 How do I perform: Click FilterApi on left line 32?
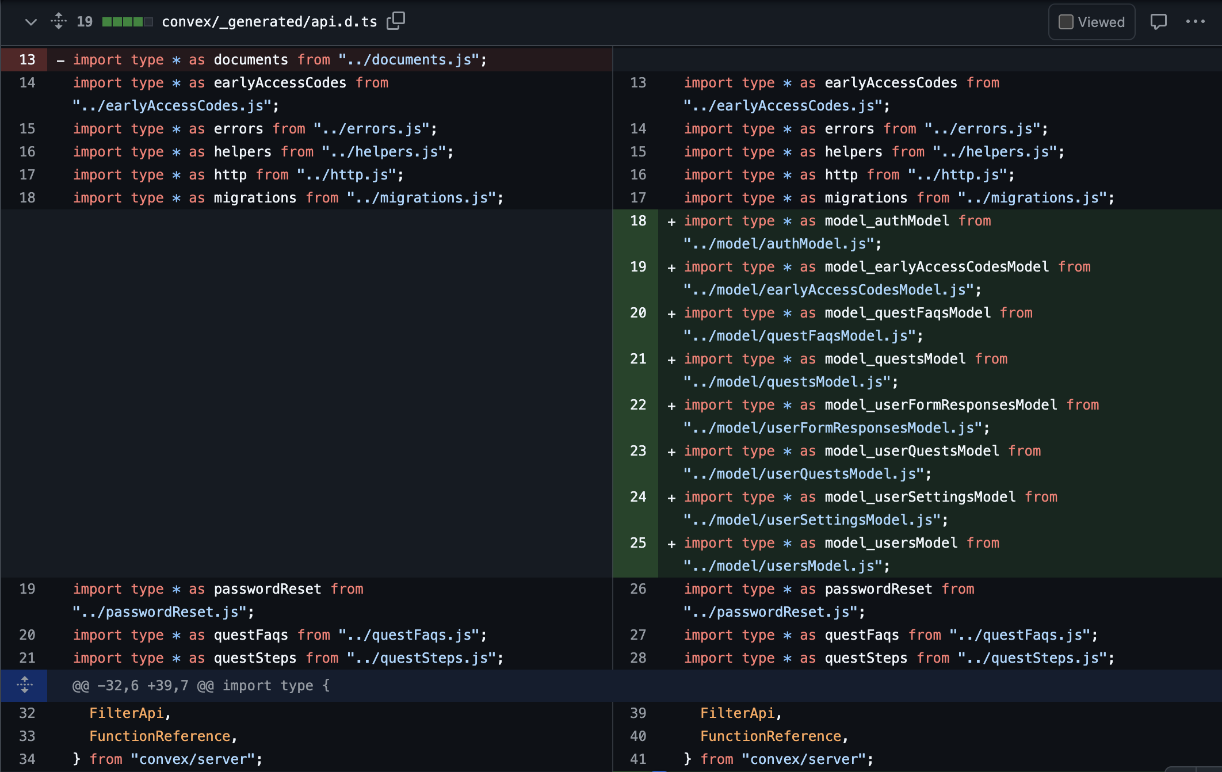click(x=127, y=713)
